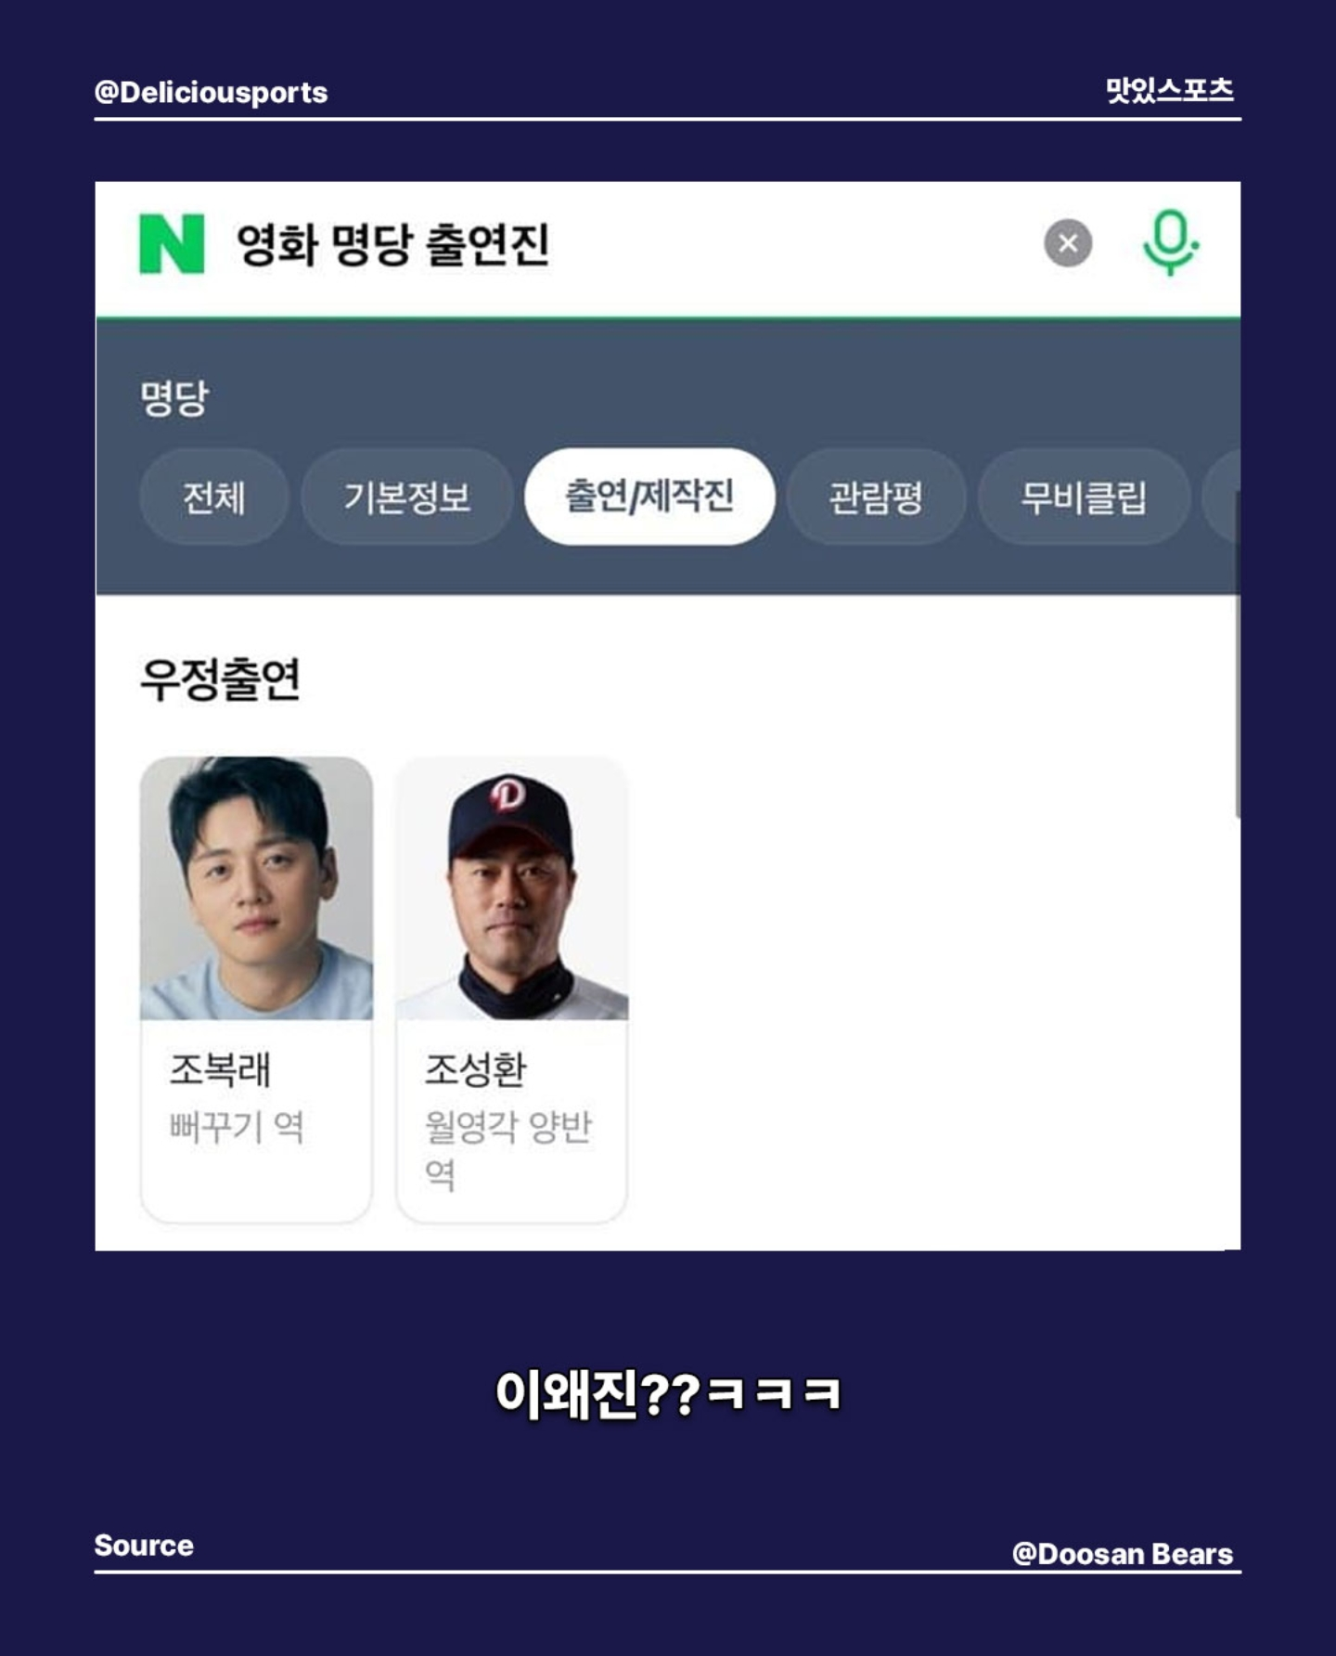Click the partially hidden tab after 무비클립

pos(1221,497)
